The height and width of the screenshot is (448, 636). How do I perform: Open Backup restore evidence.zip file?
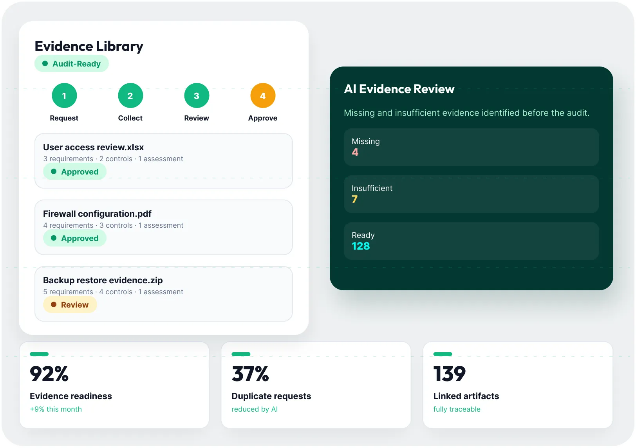pyautogui.click(x=164, y=294)
